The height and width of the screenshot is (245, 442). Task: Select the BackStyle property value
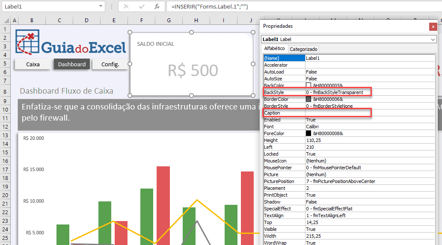(x=370, y=92)
